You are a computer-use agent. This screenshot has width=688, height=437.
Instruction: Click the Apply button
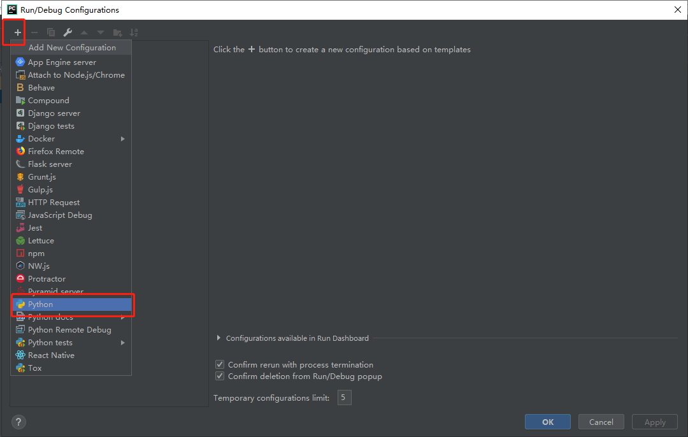coord(655,422)
